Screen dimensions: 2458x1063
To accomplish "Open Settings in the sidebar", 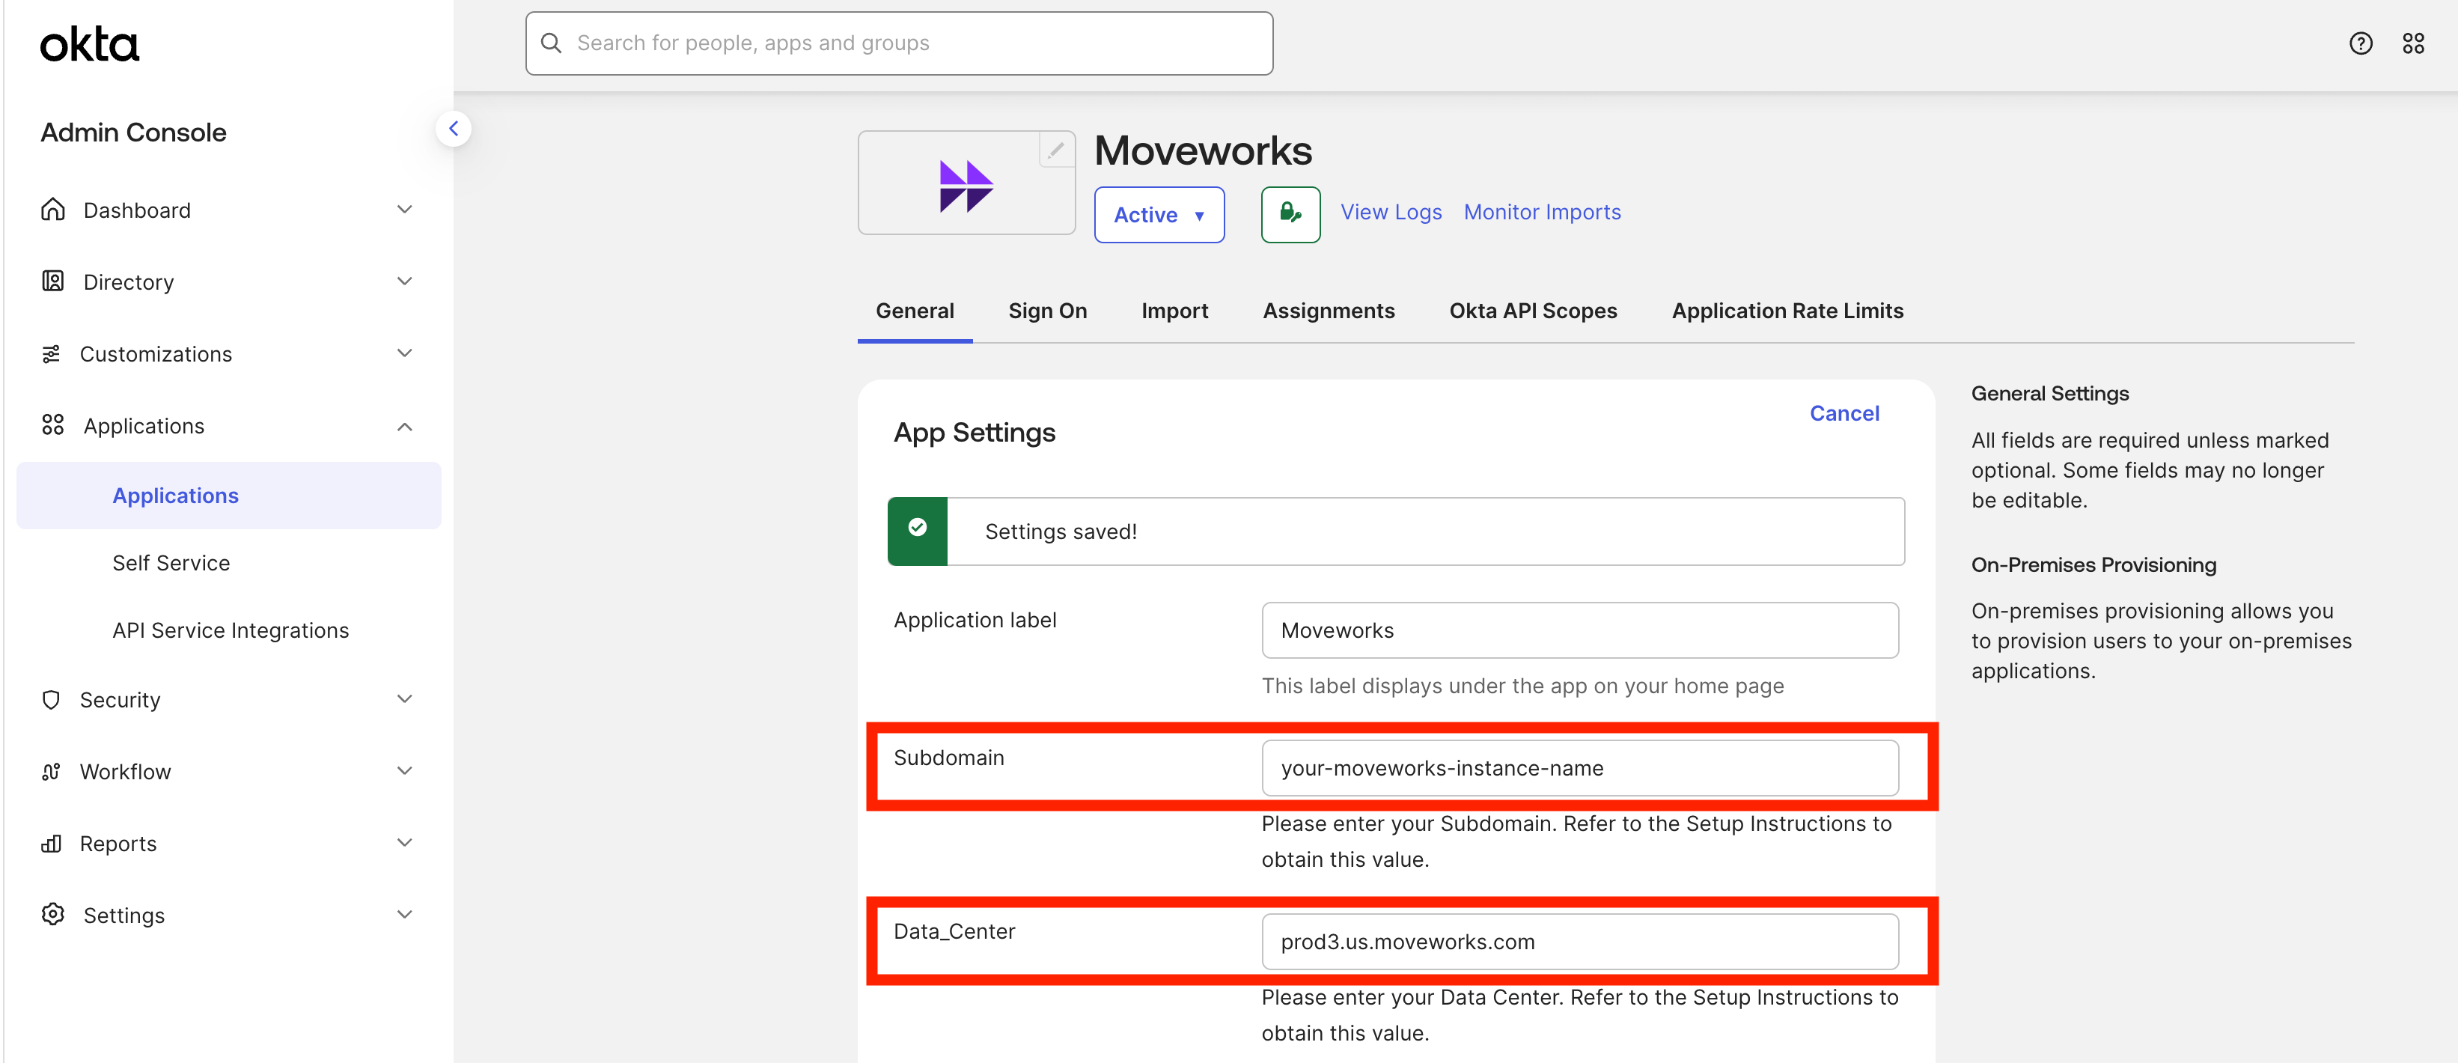I will point(124,915).
